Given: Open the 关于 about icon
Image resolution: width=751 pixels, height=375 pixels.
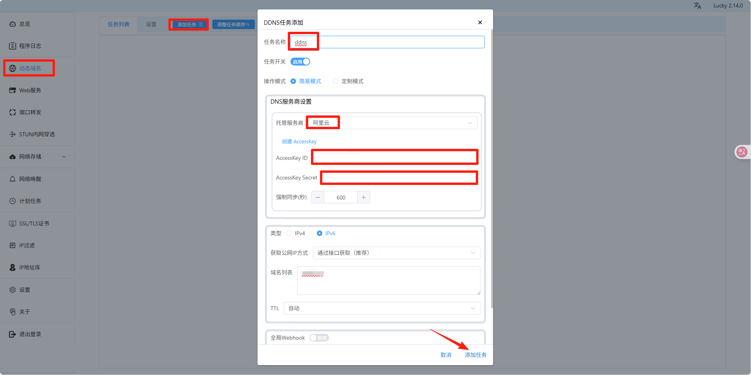Looking at the screenshot, I should tap(13, 312).
